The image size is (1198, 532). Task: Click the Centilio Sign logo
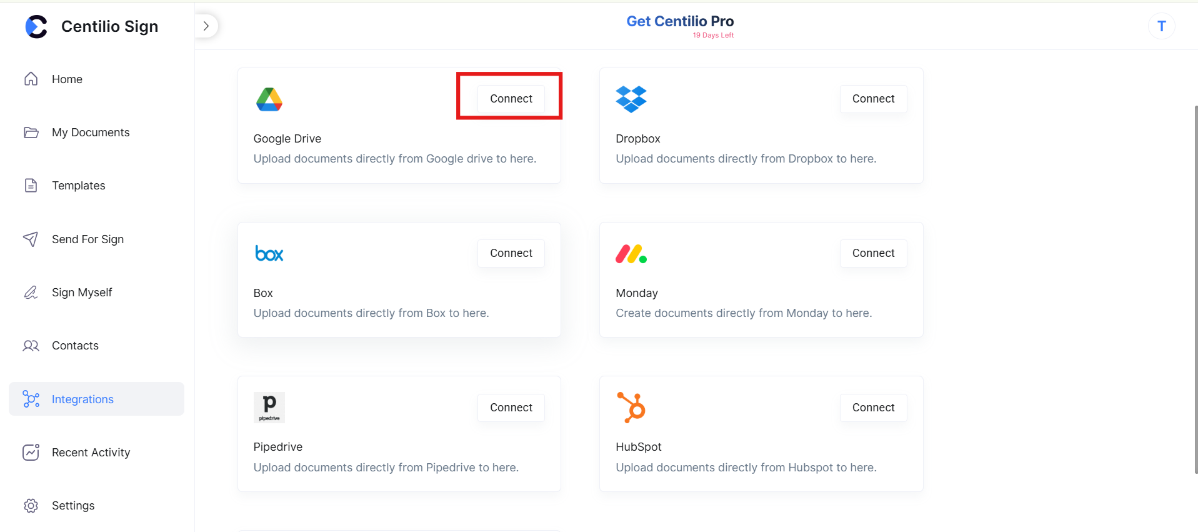click(91, 26)
